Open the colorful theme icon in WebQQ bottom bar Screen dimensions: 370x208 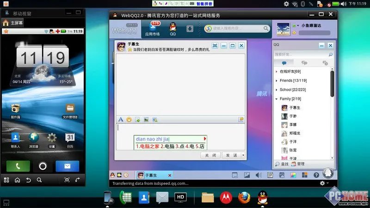[x=293, y=175]
